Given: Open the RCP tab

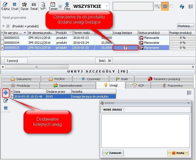Looking at the screenshot, I should click(x=138, y=86).
